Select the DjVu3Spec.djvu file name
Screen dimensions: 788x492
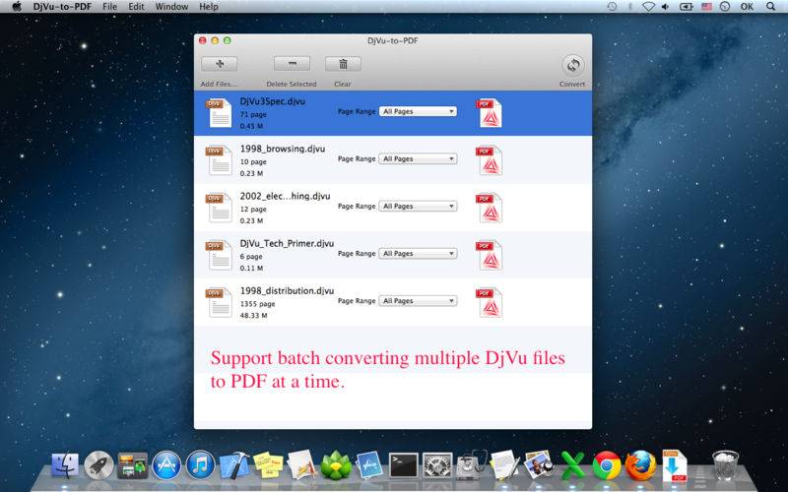click(x=273, y=101)
